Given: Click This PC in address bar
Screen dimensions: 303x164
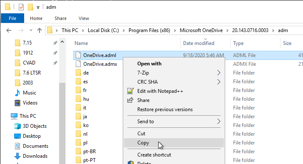Looking at the screenshot, I should pos(70,30).
